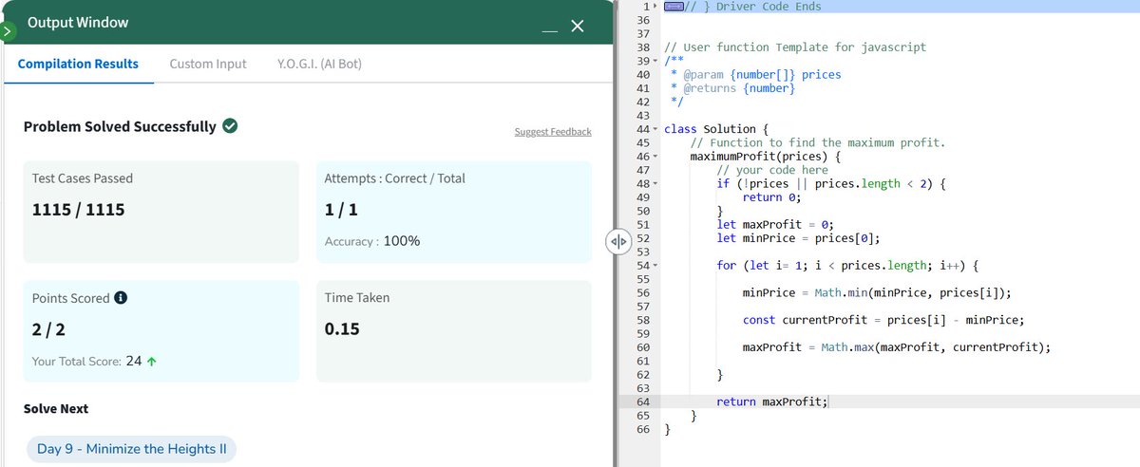Collapse the for loop at line 54
The width and height of the screenshot is (1140, 467).
click(x=656, y=266)
